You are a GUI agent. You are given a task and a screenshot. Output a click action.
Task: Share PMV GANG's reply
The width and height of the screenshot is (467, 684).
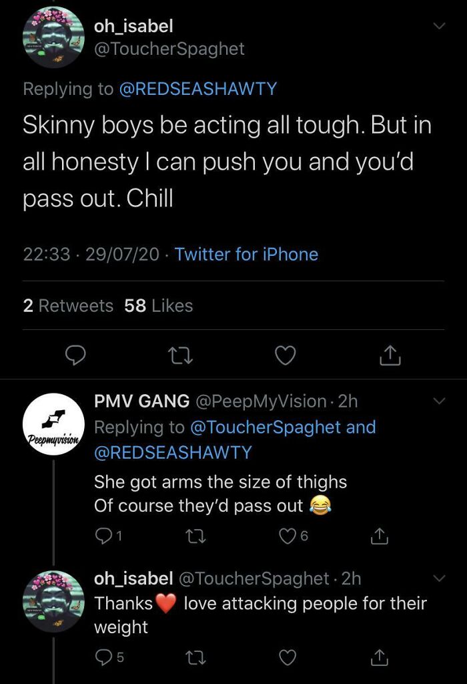coord(379,536)
